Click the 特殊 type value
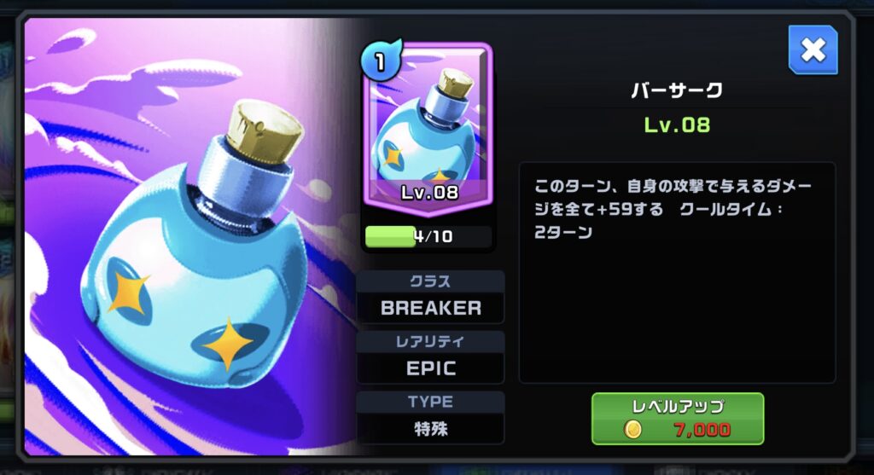Screen dimensions: 874x475 (x=431, y=429)
